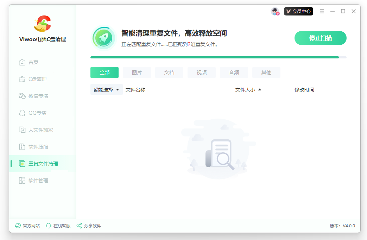Switch to the 视频 videos tab
367x240 pixels.
pos(201,72)
